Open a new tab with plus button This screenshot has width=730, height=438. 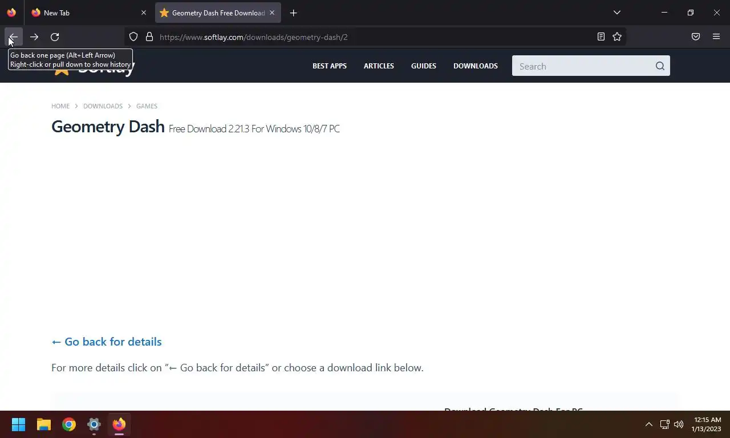[x=293, y=13]
